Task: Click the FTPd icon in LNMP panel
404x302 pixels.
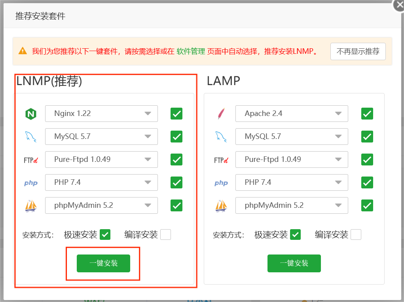Action: 30,160
